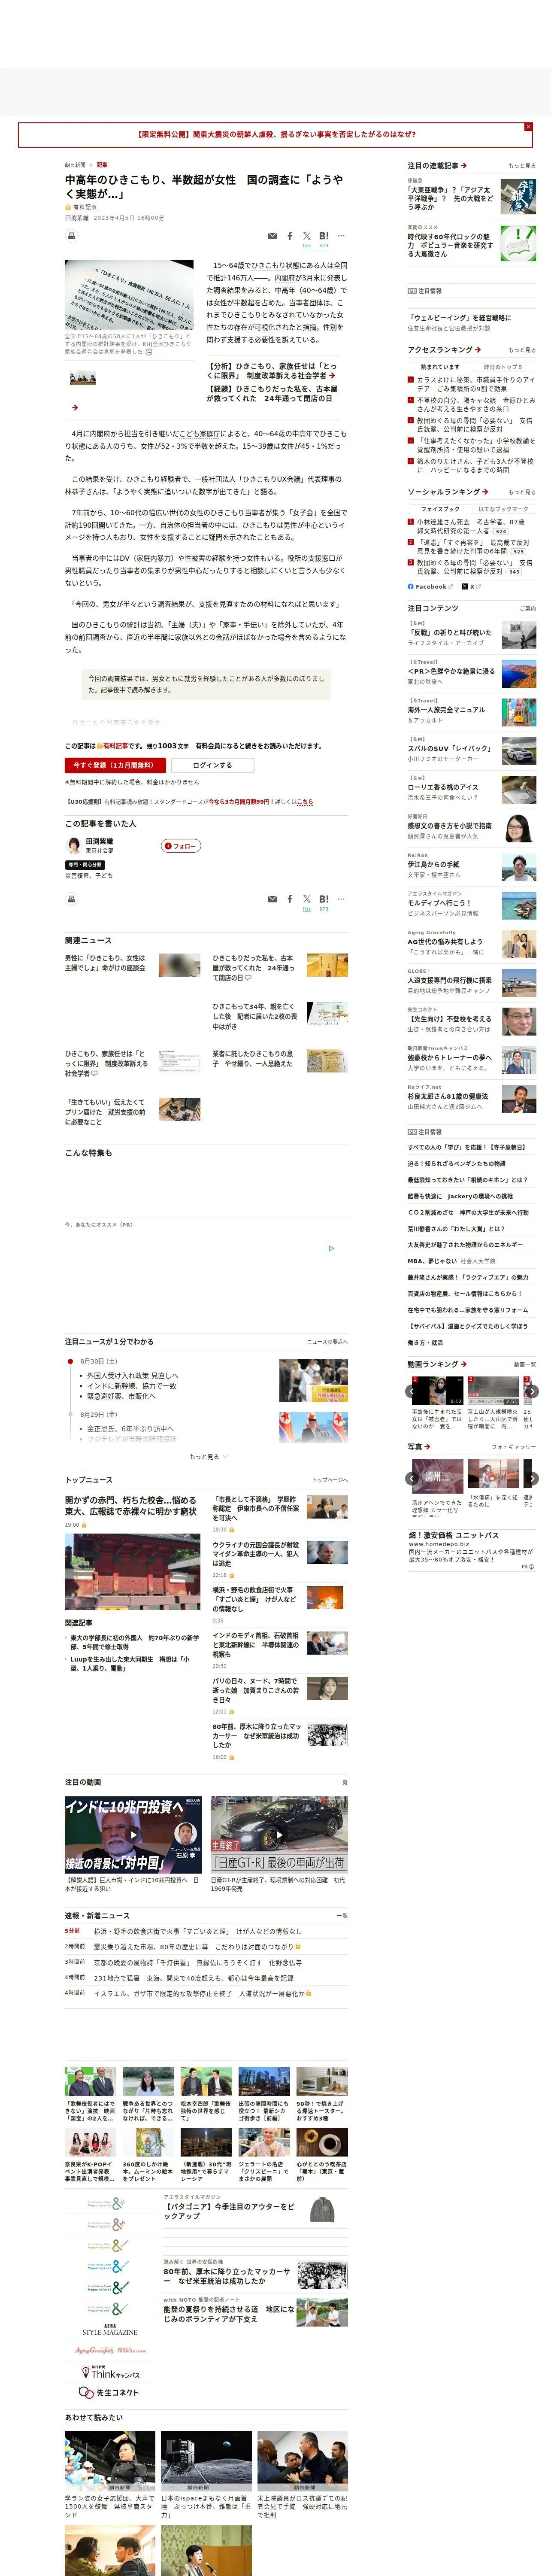551x2576 pixels.
Task: Click もっと見る beside 注目の連載記事
Action: (x=521, y=166)
